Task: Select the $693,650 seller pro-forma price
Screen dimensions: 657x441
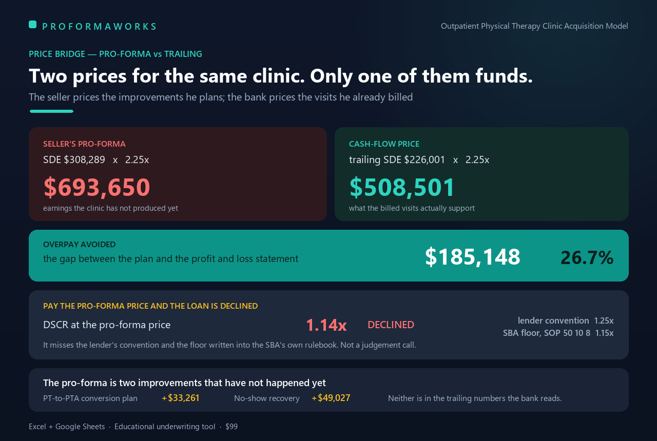Action: (x=97, y=187)
